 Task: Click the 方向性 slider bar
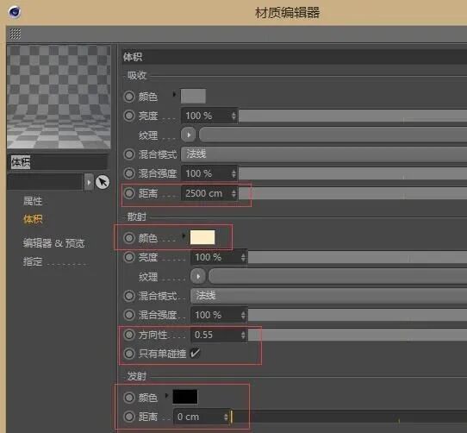(x=358, y=335)
